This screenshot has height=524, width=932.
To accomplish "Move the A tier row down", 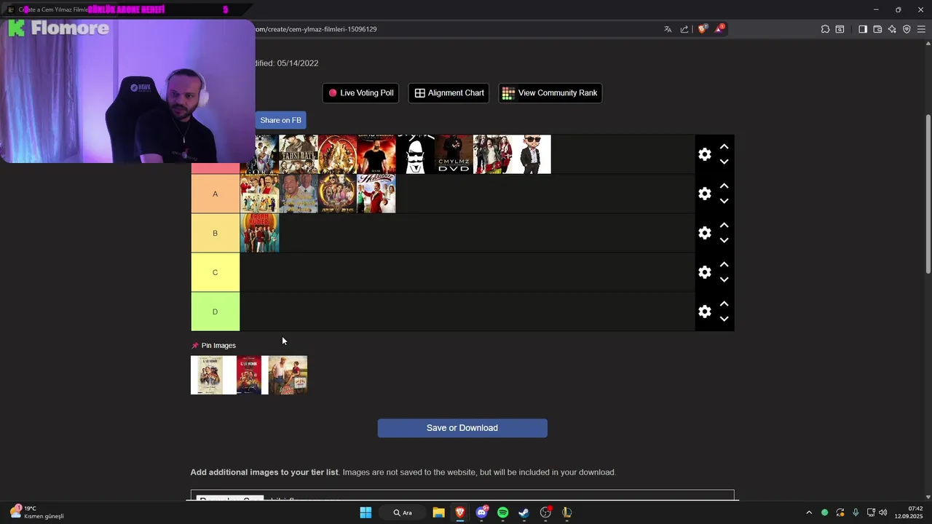I will (x=724, y=202).
